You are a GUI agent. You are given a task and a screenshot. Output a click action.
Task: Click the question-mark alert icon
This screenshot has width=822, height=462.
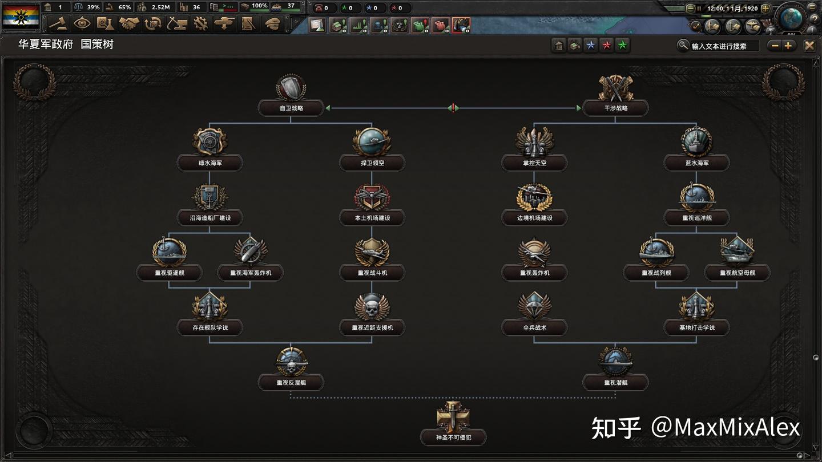(400, 25)
